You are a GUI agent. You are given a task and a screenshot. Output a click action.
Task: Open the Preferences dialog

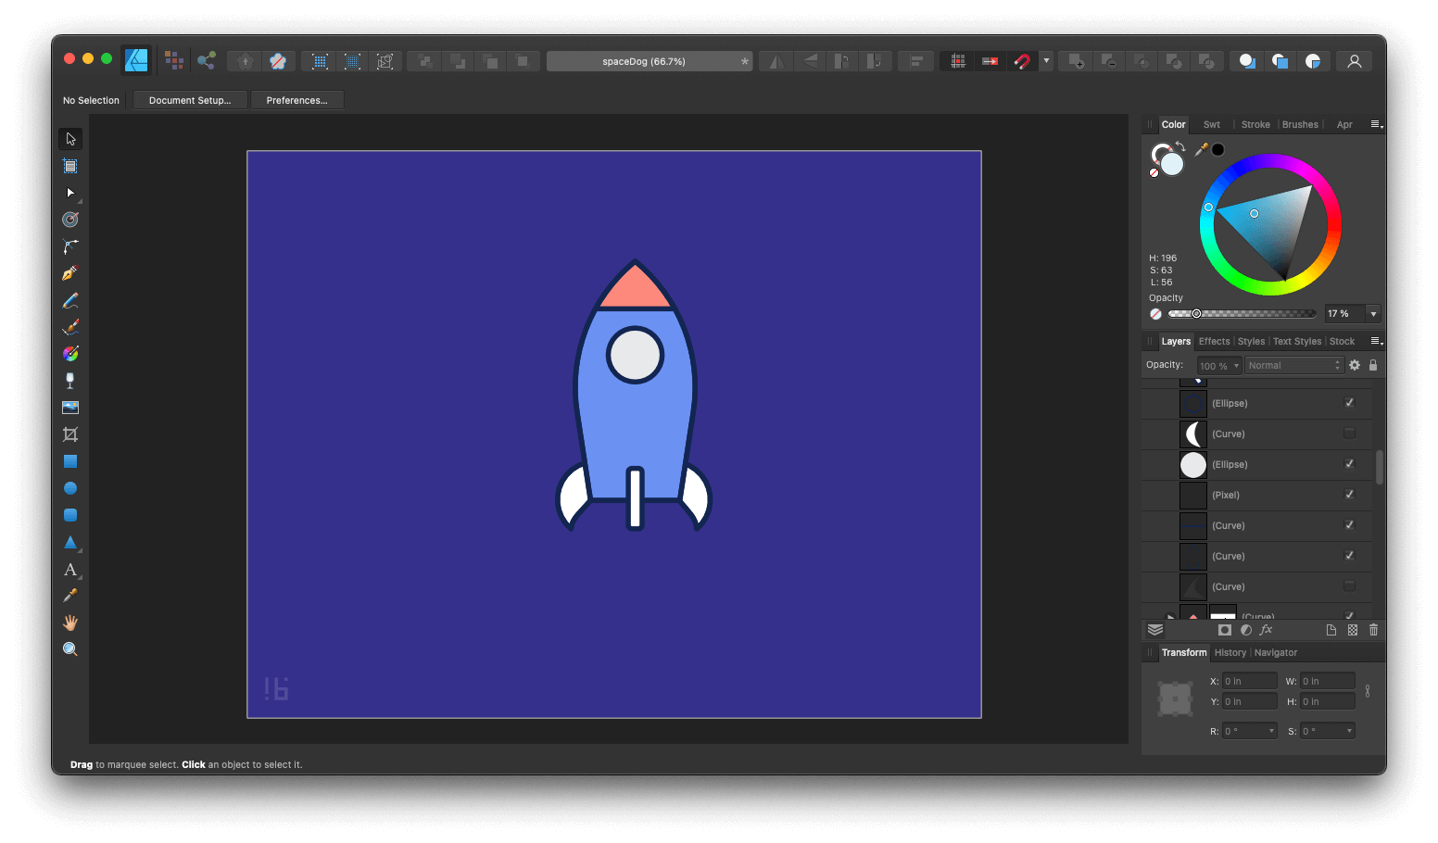pyautogui.click(x=296, y=100)
